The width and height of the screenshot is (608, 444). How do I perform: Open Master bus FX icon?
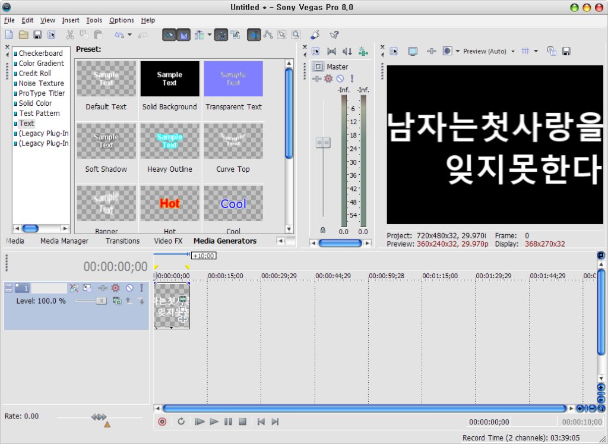coord(317,79)
